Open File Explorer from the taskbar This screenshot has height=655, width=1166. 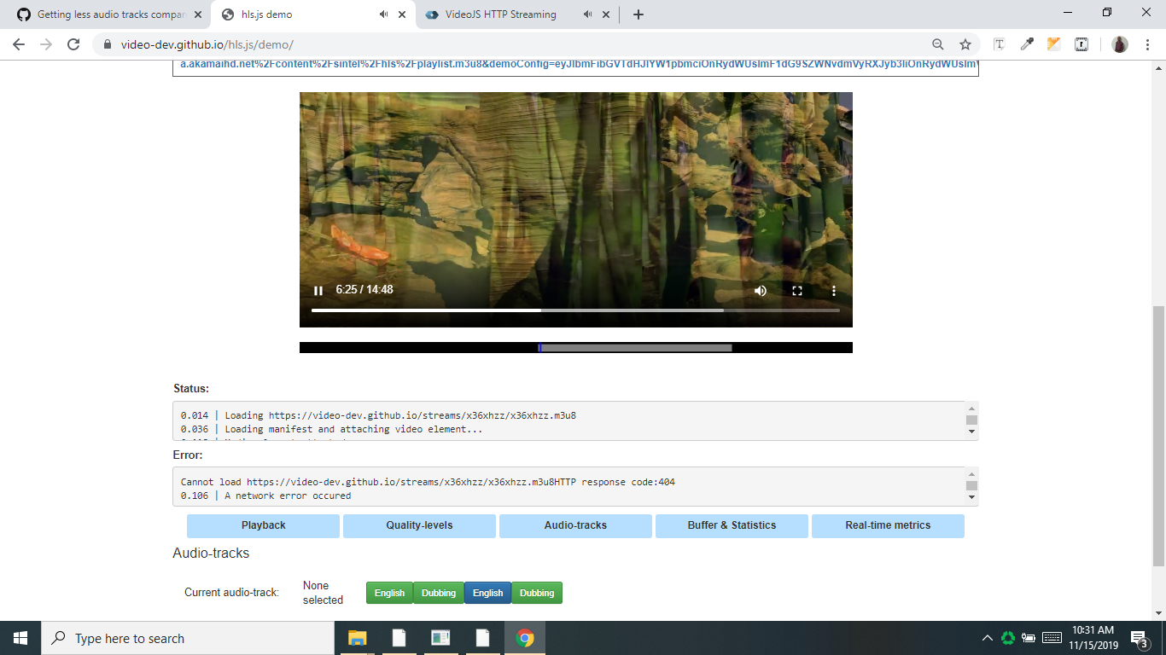point(356,637)
